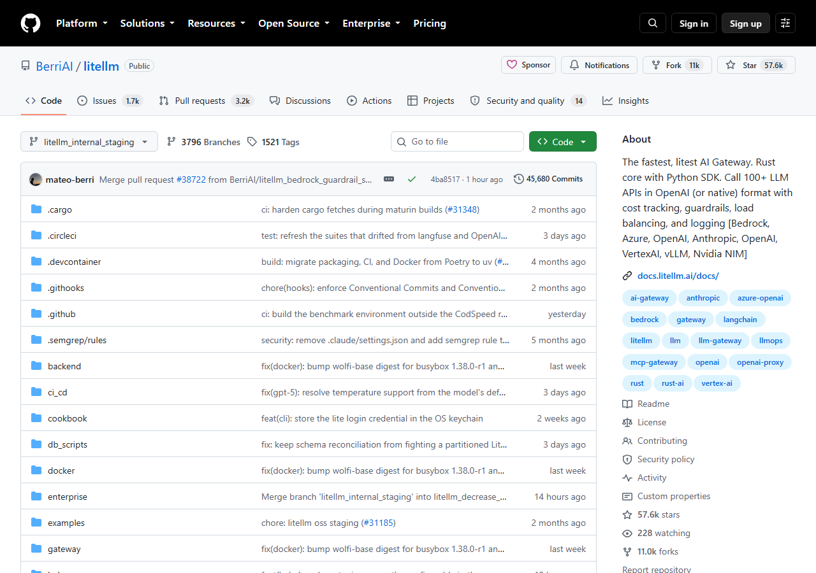Open docs.litellm.ai/docs/ link
Image resolution: width=816 pixels, height=573 pixels.
[x=678, y=276]
